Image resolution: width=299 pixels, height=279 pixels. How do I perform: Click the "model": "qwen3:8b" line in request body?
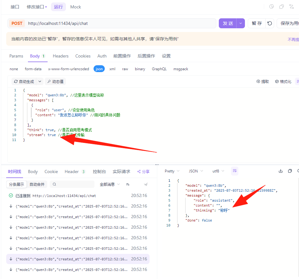point(65,95)
